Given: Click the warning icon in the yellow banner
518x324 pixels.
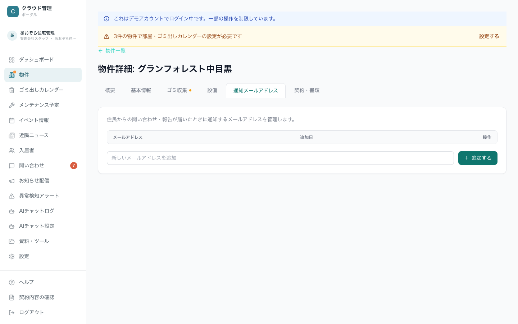Looking at the screenshot, I should (x=106, y=36).
